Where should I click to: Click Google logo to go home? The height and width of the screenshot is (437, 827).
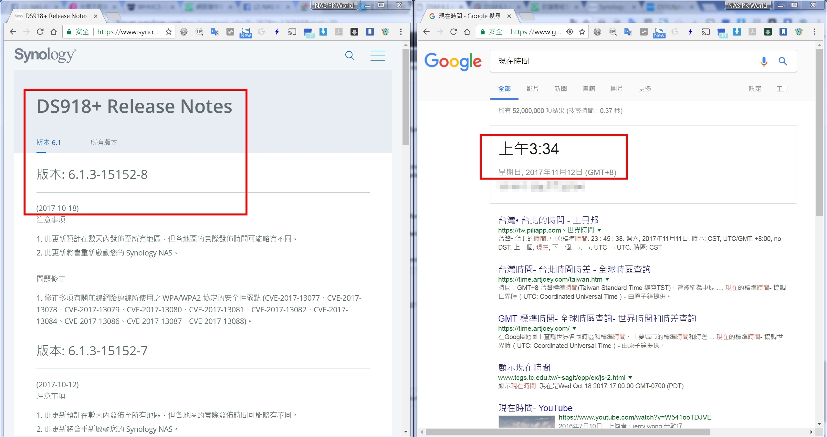point(453,61)
